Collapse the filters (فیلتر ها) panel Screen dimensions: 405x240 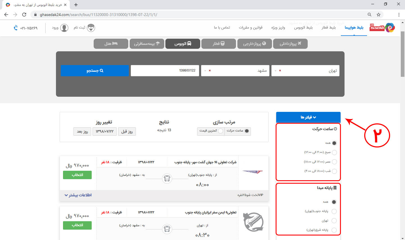pyautogui.click(x=308, y=117)
